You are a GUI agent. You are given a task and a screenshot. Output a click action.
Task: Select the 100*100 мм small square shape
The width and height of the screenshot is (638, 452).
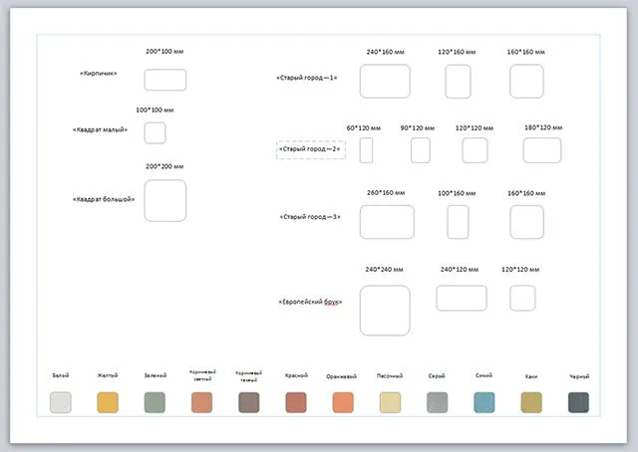156,133
